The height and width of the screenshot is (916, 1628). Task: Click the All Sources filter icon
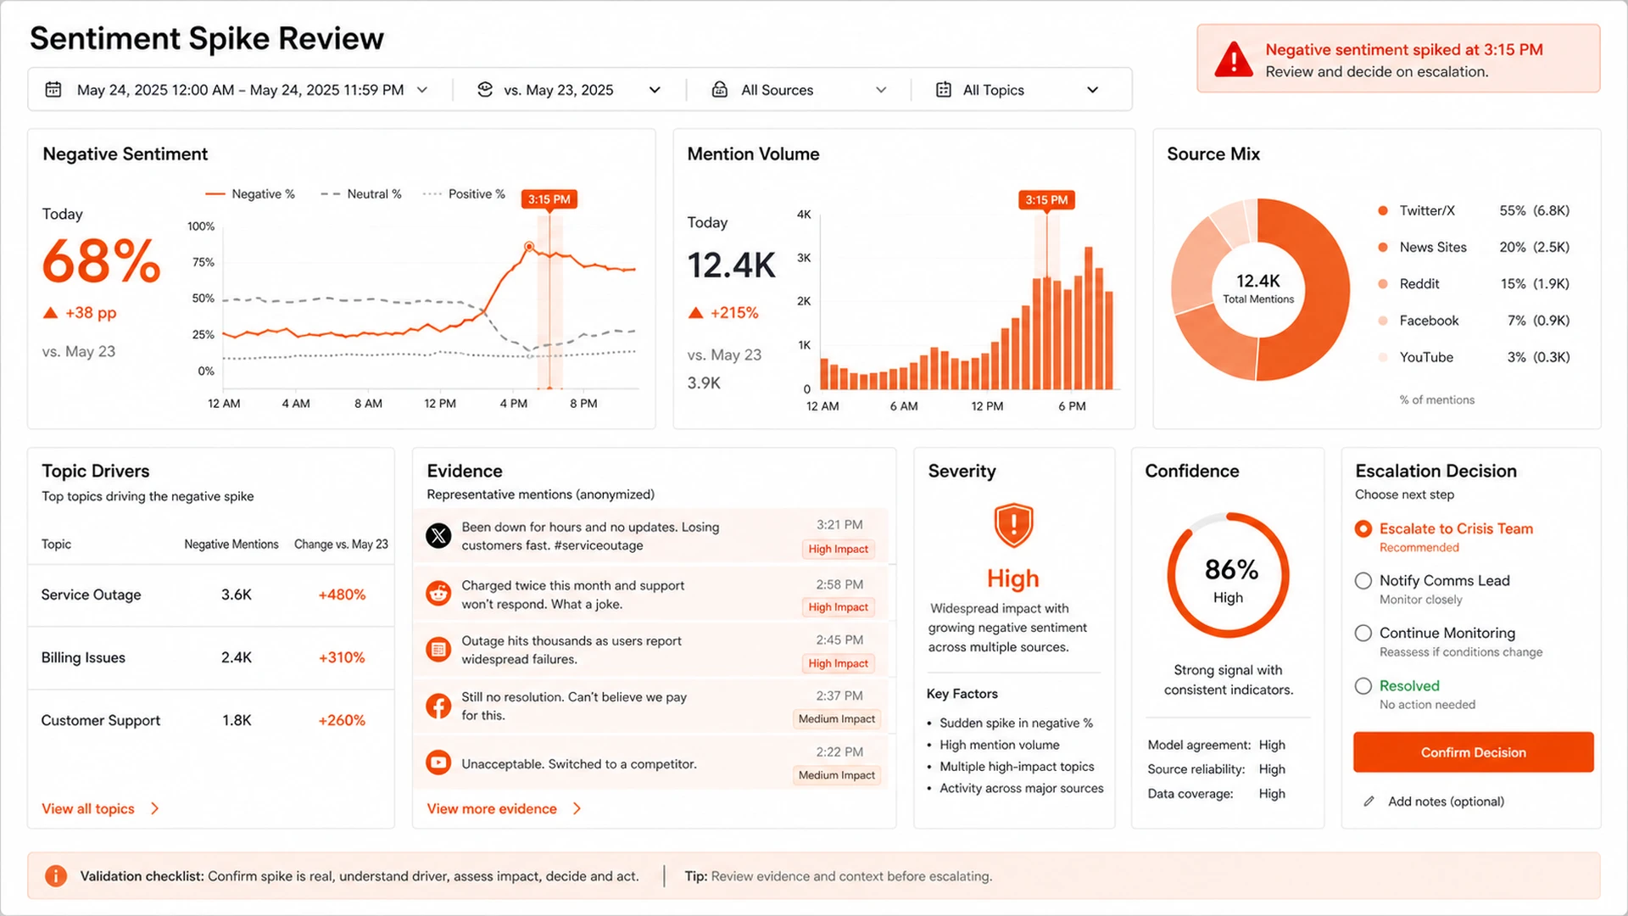click(x=720, y=90)
